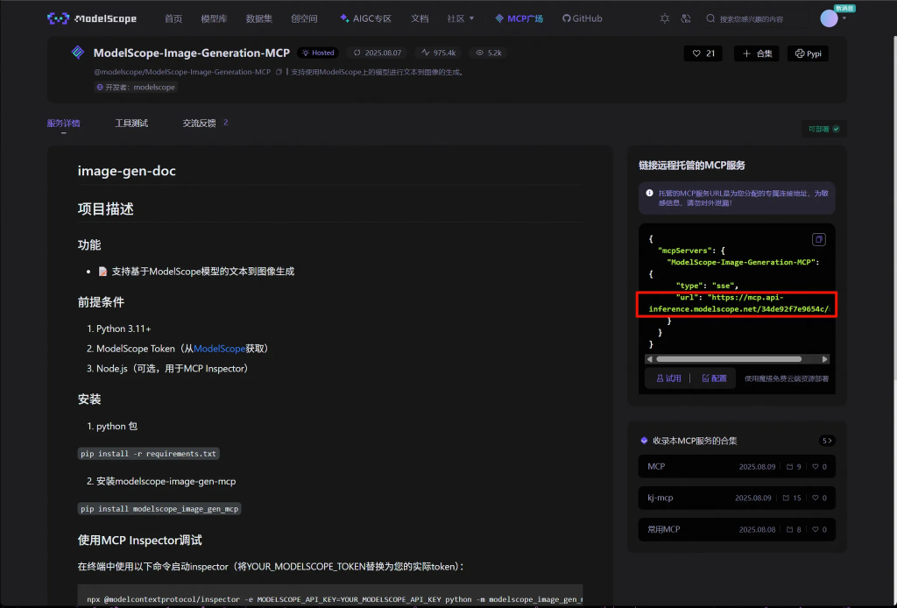The height and width of the screenshot is (608, 897).
Task: Open the 创空间 studios menu item
Action: click(x=304, y=18)
